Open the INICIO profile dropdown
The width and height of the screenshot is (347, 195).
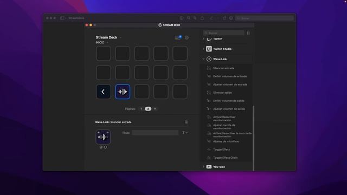(x=107, y=42)
